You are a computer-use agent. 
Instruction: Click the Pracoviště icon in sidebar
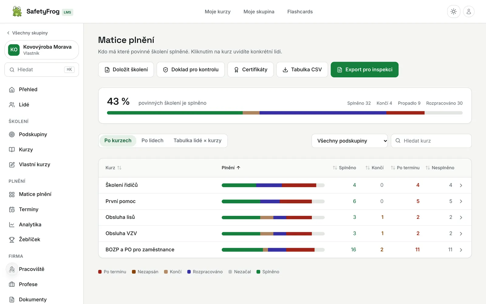[x=12, y=269]
